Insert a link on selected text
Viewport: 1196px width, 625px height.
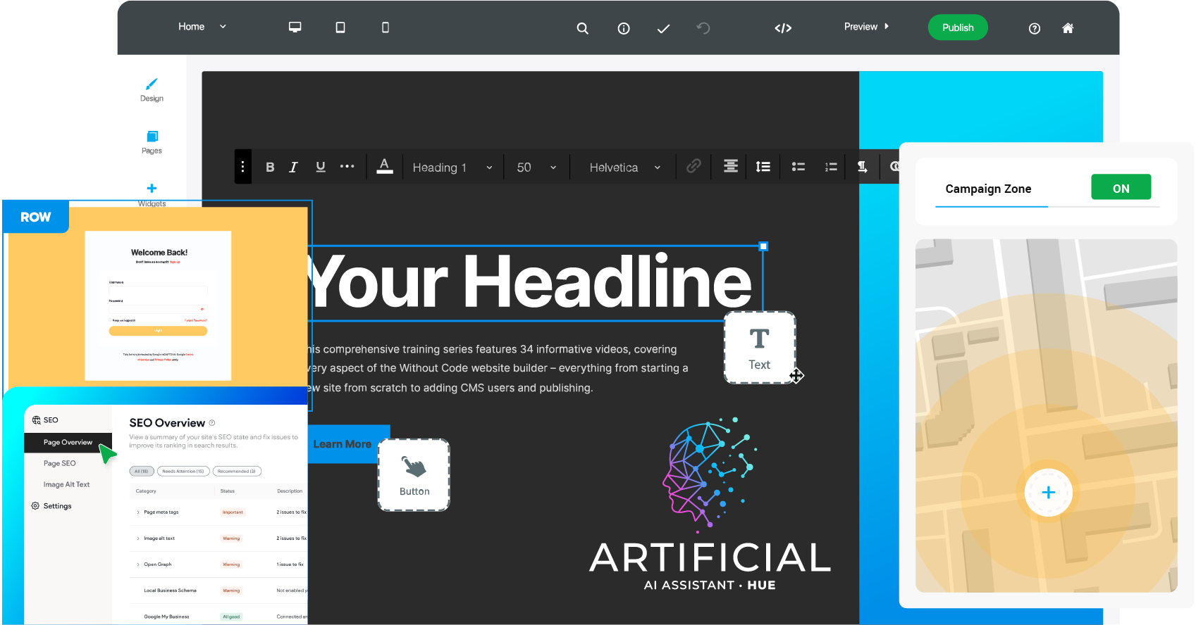click(693, 166)
